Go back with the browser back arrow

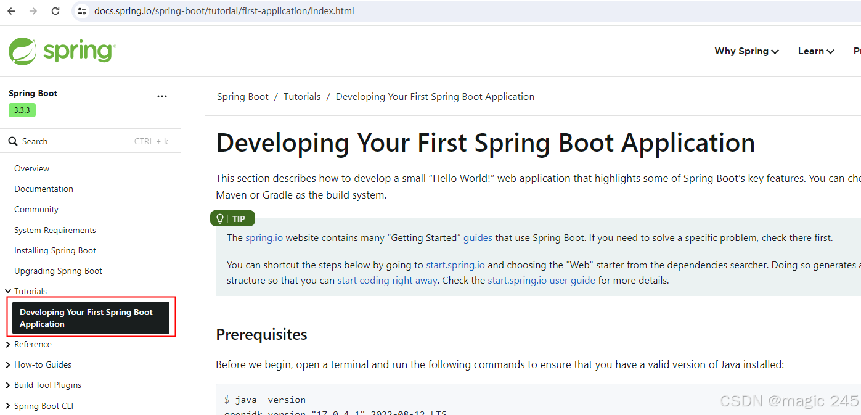click(11, 11)
